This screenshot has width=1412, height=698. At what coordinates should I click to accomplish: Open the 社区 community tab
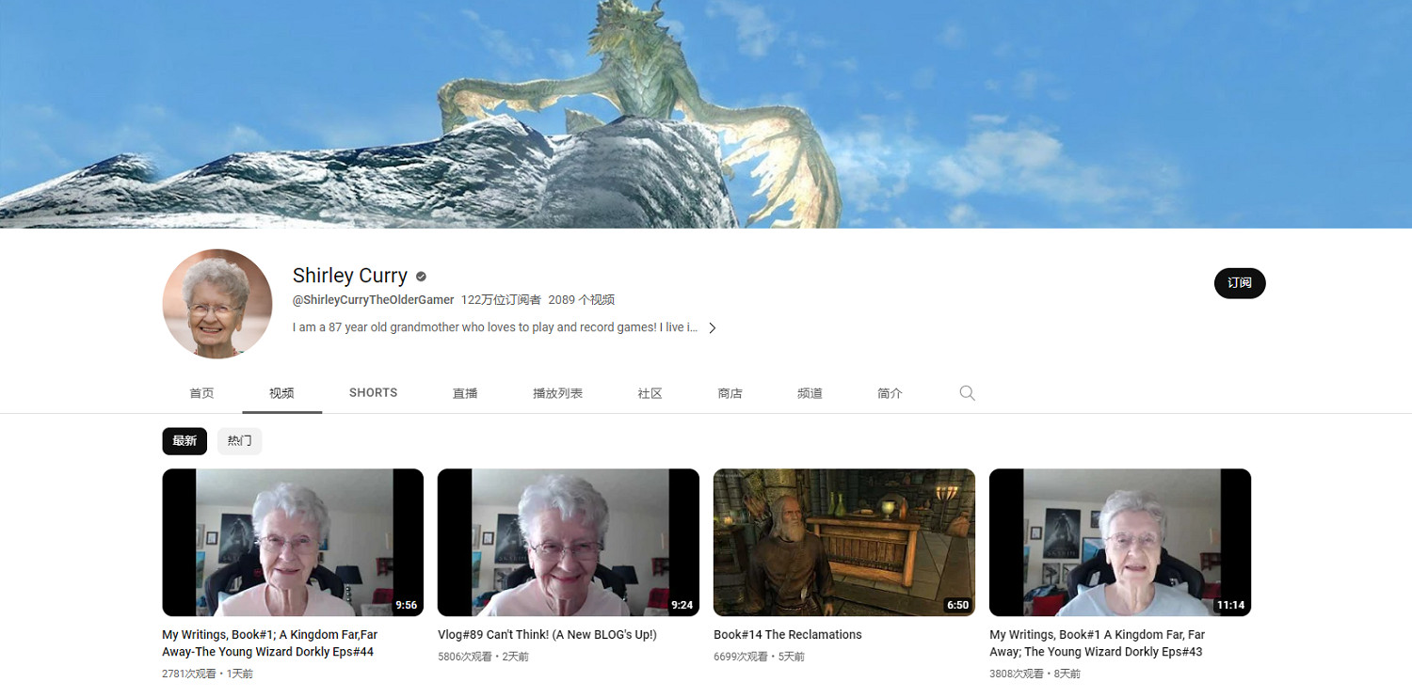pos(650,393)
